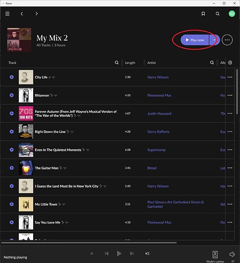
Task: Open more options for Say You Love Me
Action: pyautogui.click(x=230, y=222)
